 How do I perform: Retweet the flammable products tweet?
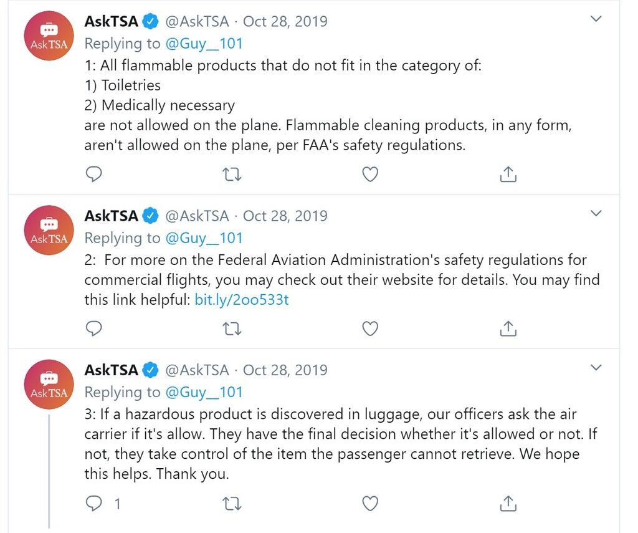[x=232, y=175]
